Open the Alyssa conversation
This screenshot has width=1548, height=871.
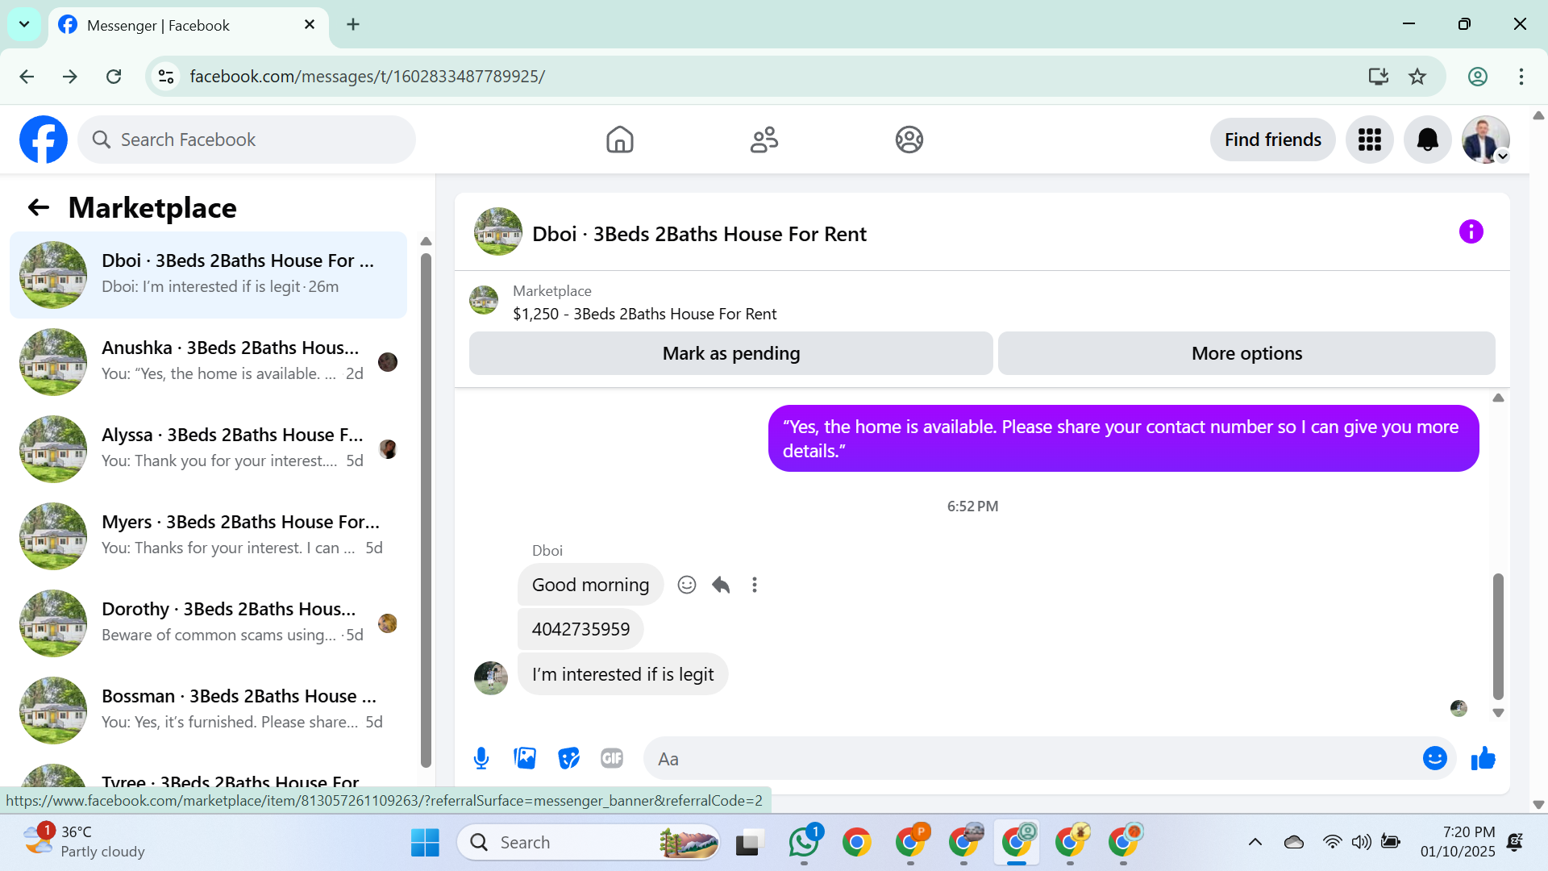pos(208,449)
